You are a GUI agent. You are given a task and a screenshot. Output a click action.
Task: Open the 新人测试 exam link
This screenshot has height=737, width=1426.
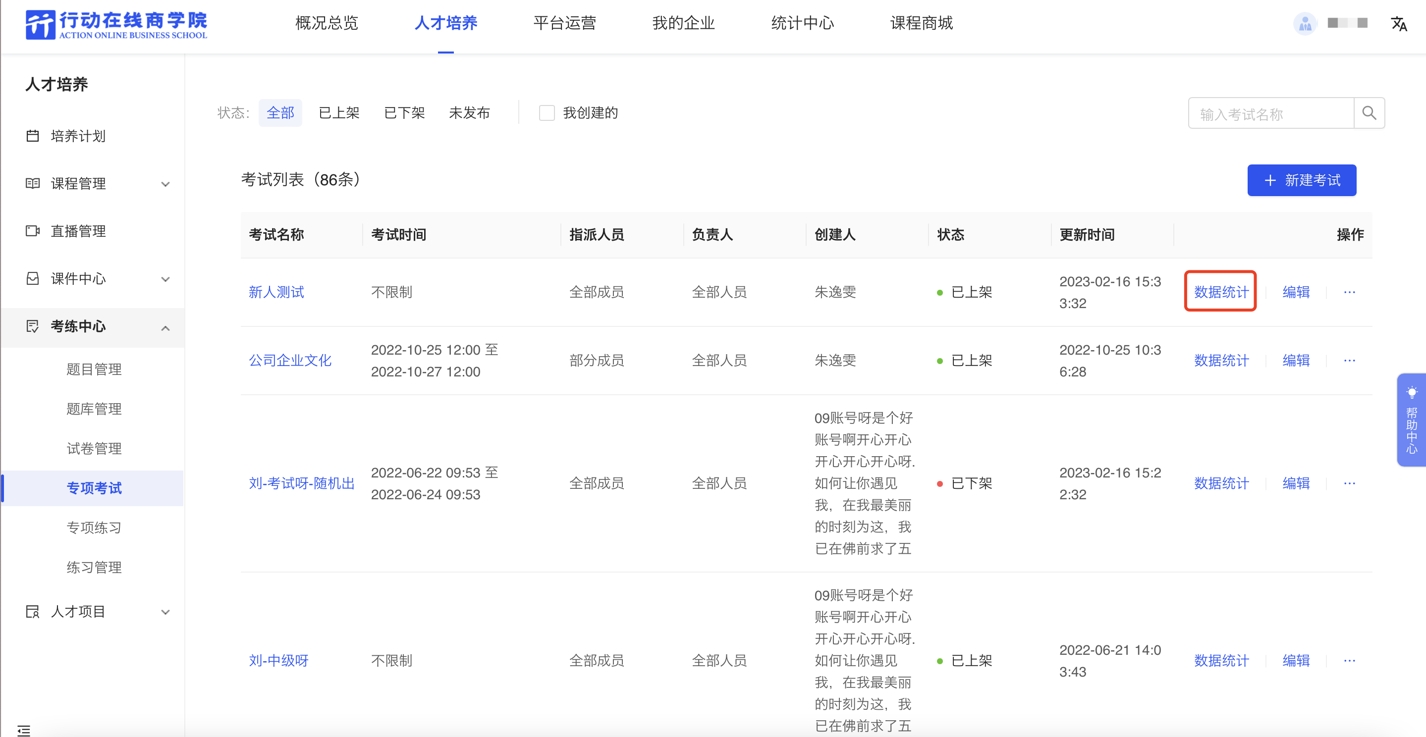276,292
